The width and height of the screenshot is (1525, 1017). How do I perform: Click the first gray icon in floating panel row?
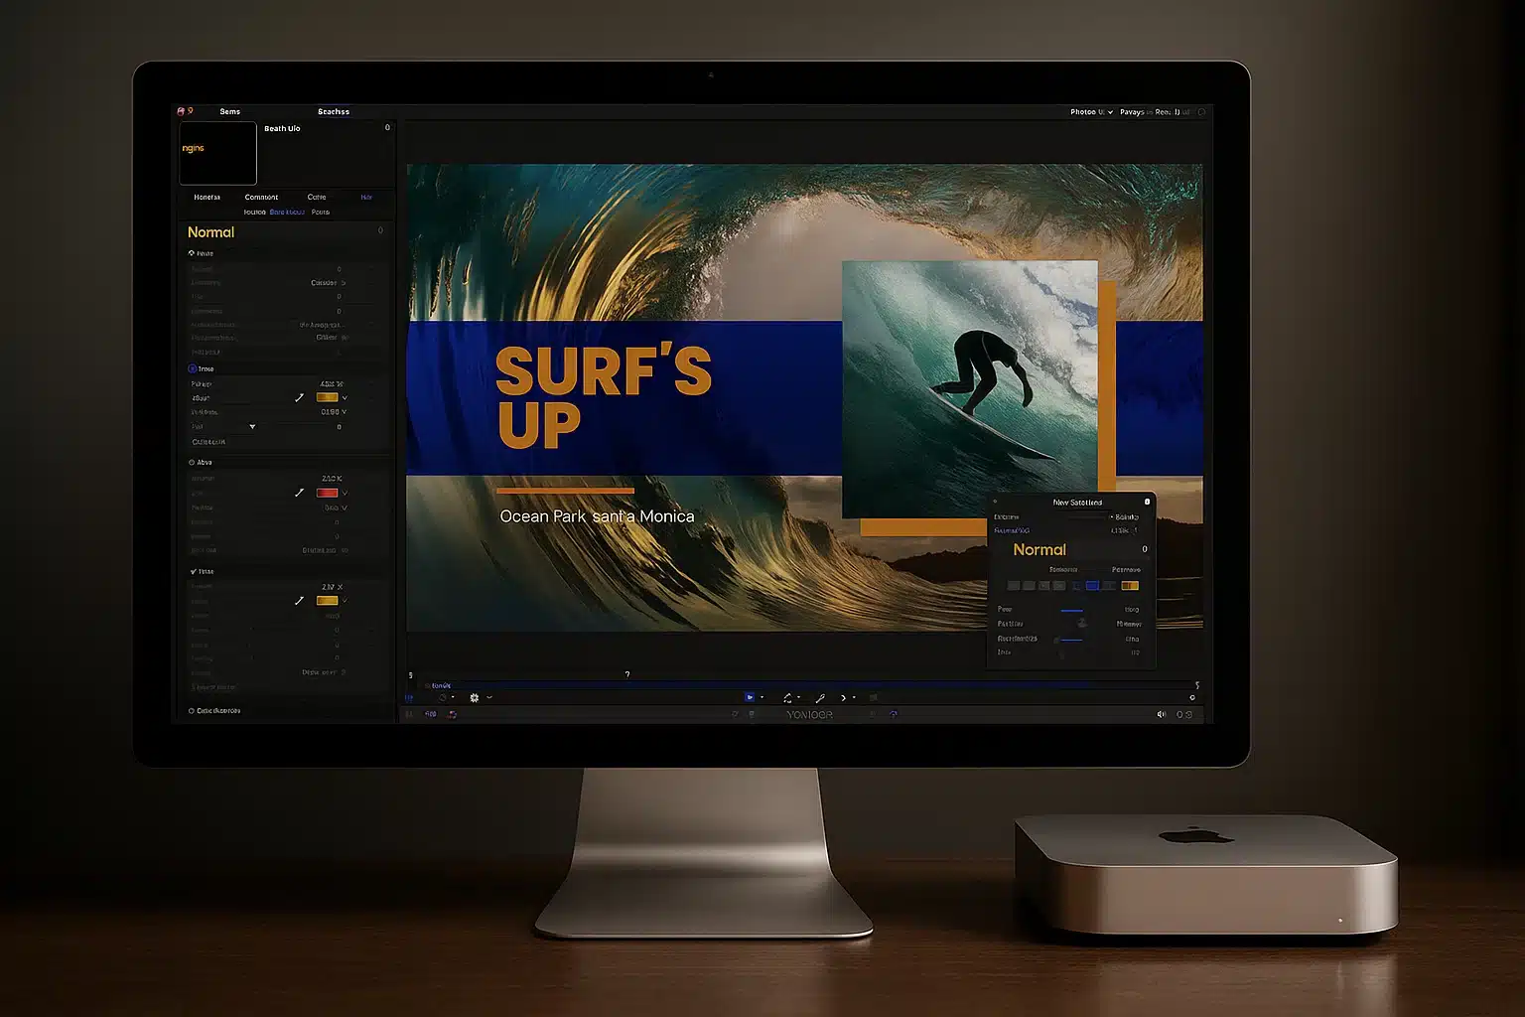[1014, 586]
